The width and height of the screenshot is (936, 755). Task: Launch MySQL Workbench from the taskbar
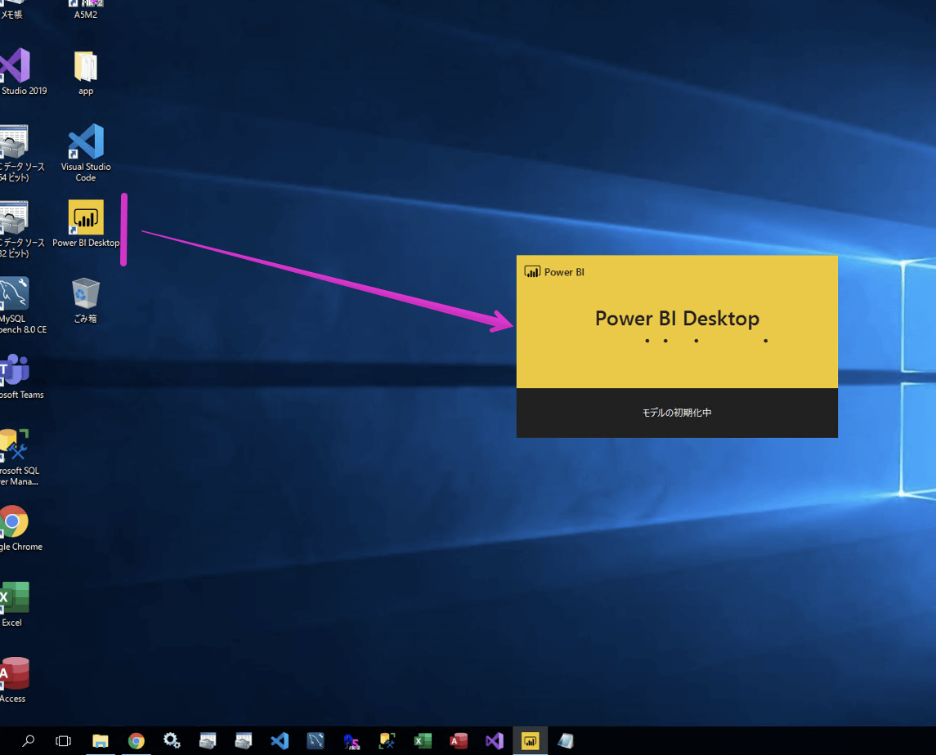click(x=316, y=740)
